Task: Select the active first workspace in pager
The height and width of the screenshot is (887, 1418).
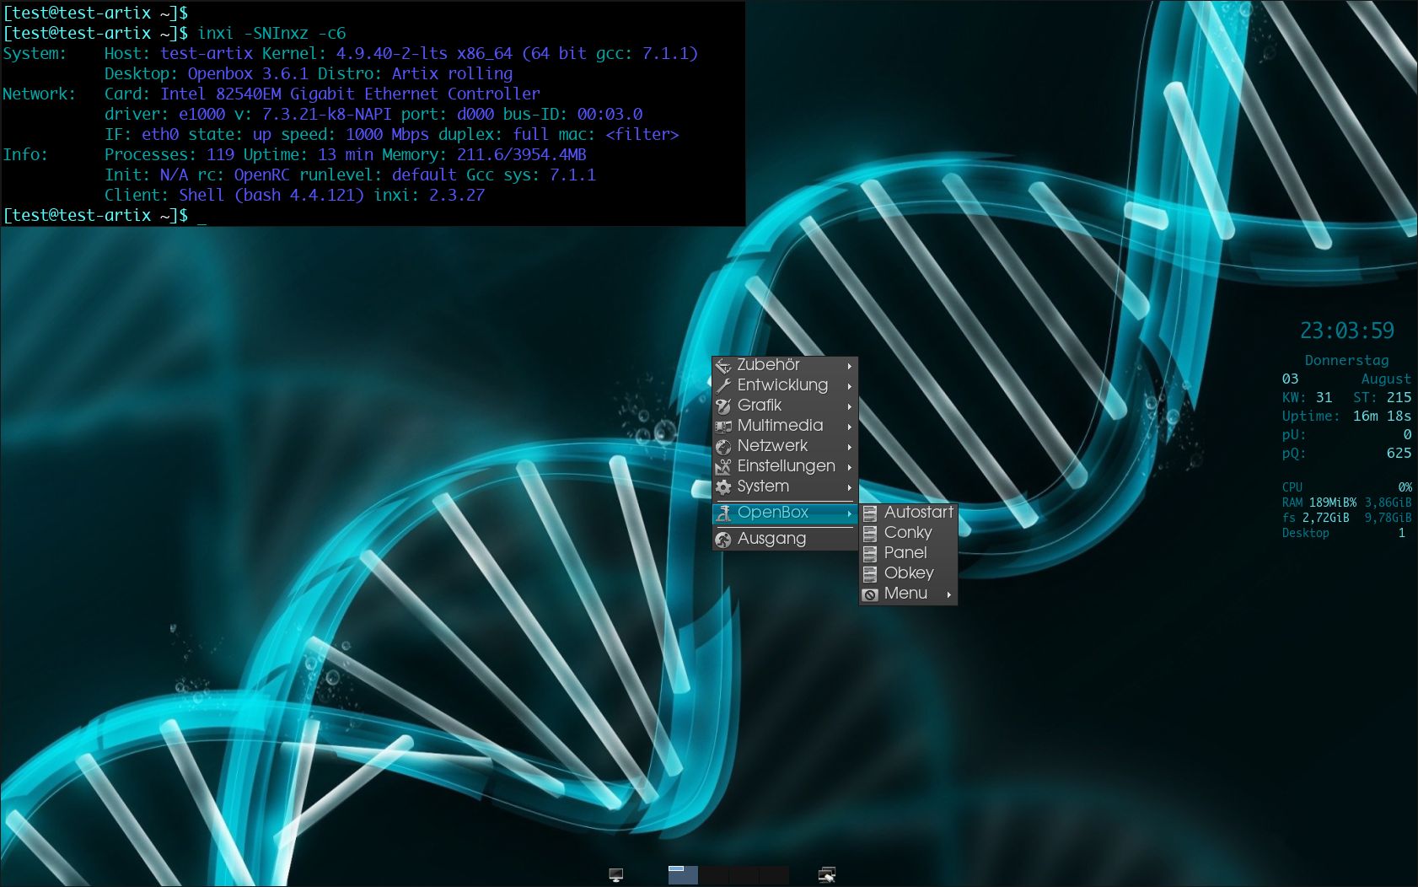Action: 683,875
